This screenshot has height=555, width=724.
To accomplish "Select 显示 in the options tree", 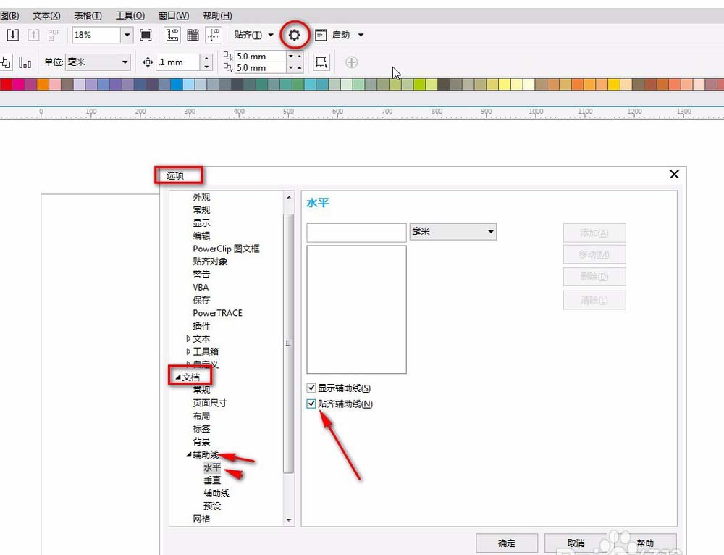I will 201,222.
